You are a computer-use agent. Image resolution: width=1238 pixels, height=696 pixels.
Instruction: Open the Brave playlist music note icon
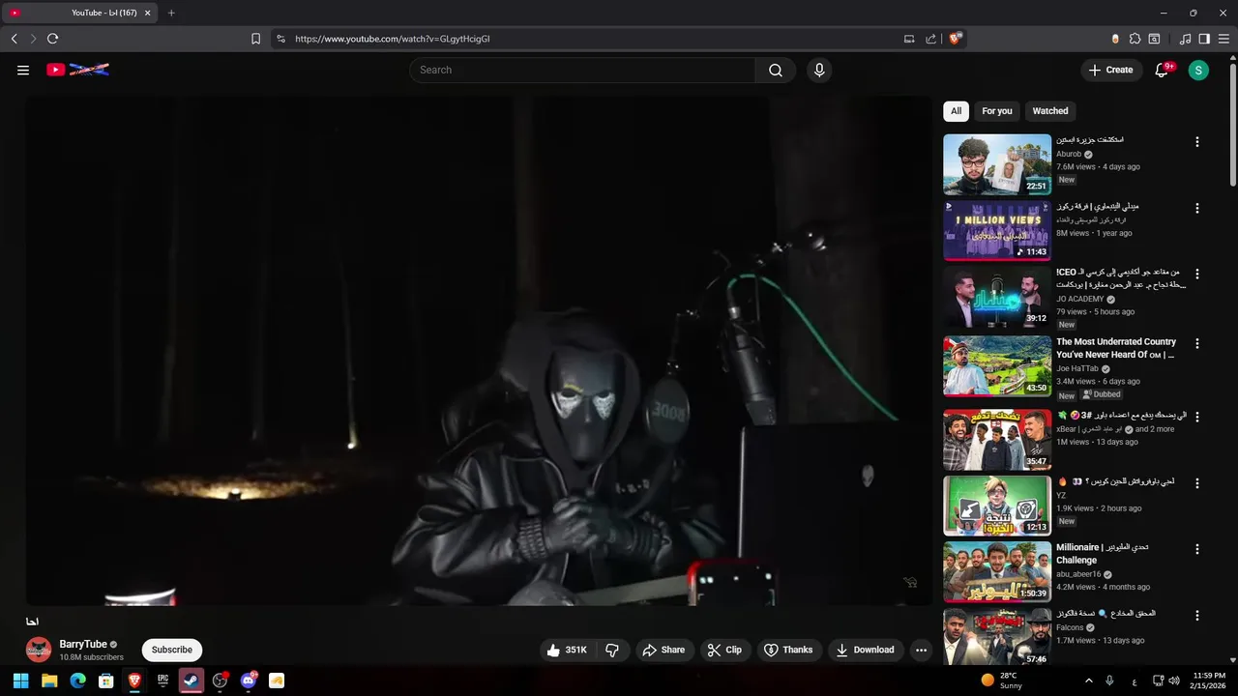pos(1186,39)
